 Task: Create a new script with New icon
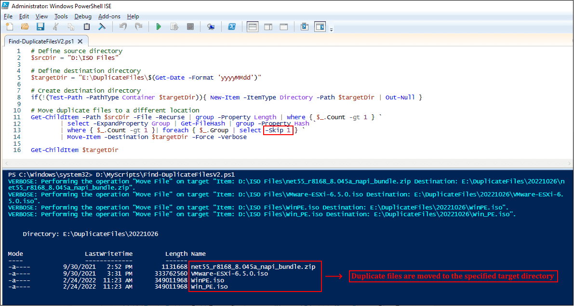tap(10, 27)
